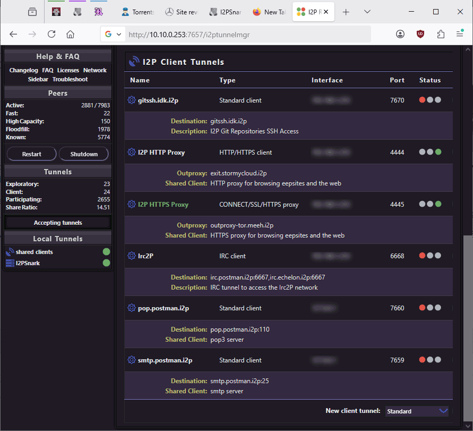Click the shared clients antenna icon
473x431 pixels.
coord(10,251)
